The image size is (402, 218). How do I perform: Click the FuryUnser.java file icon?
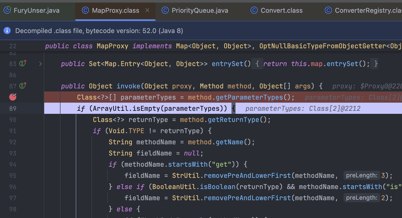(x=7, y=10)
